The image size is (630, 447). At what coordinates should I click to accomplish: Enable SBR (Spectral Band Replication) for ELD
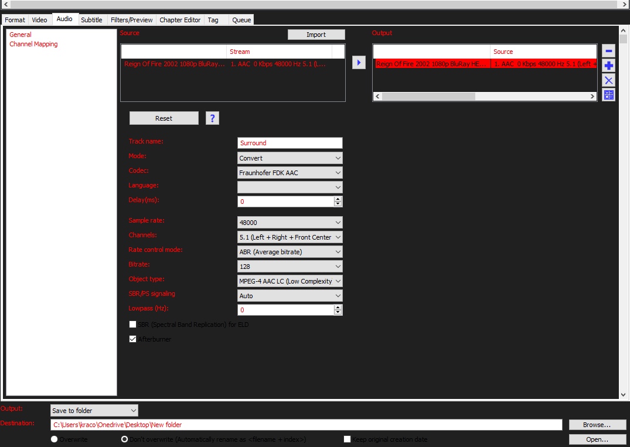coord(132,324)
